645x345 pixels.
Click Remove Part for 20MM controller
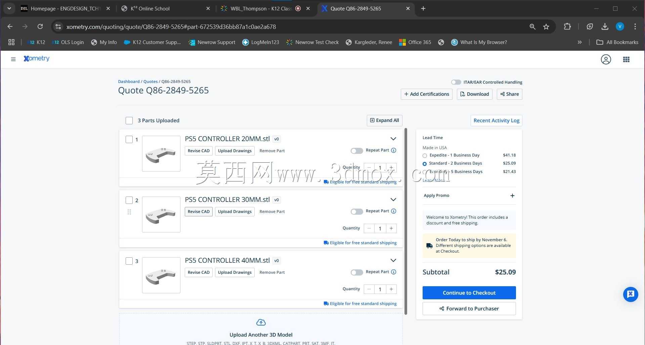272,151
